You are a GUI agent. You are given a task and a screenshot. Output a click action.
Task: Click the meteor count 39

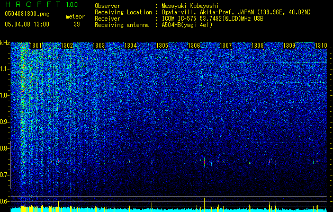77,24
